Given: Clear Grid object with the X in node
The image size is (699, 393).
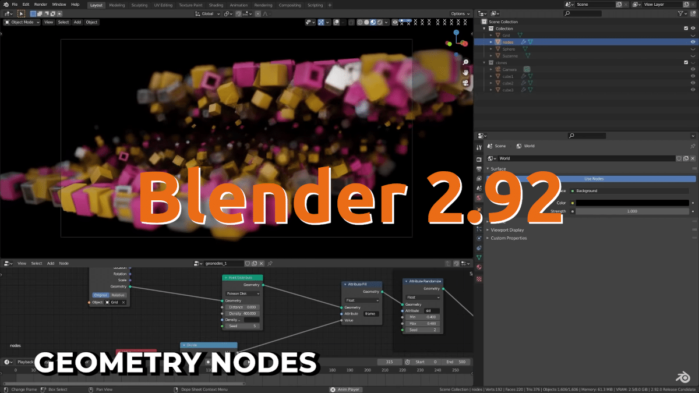Looking at the screenshot, I should [123, 302].
